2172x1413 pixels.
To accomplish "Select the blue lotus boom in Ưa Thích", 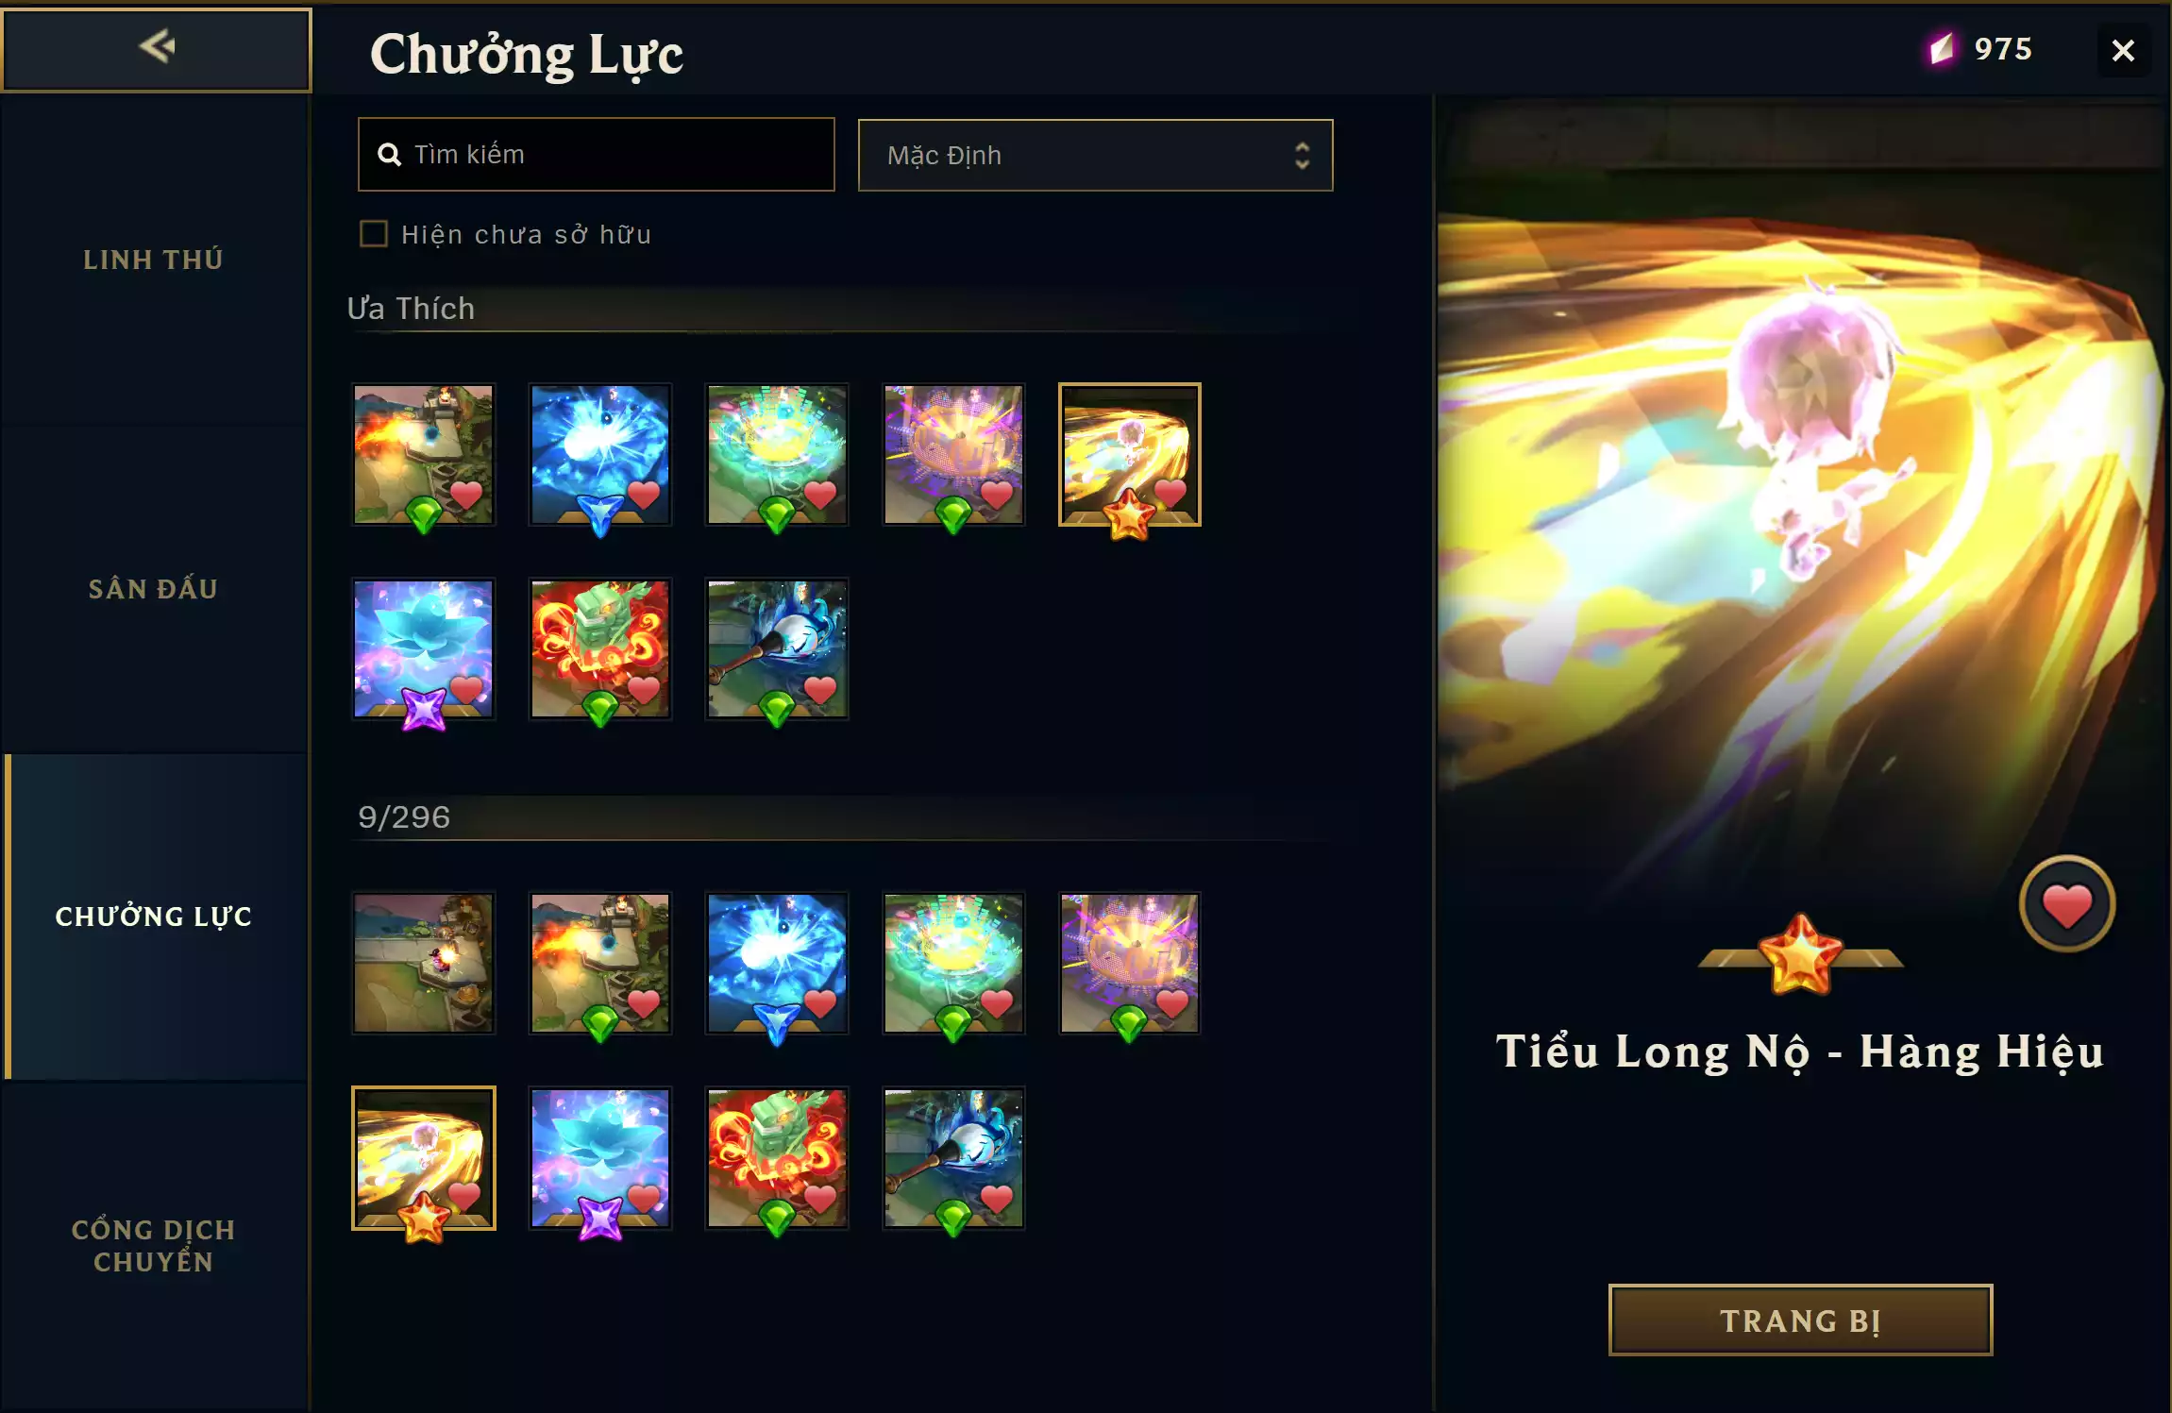I will click(423, 649).
